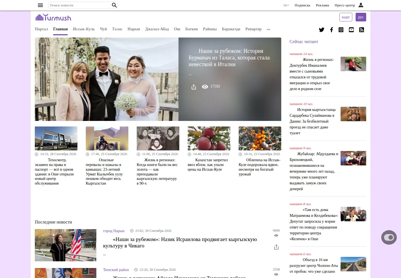Click the Подписка link
This screenshot has width=401, height=278.
(302, 5)
